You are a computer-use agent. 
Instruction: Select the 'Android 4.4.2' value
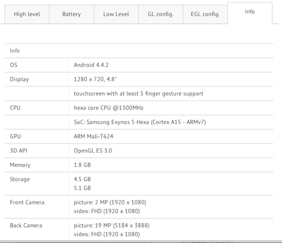click(91, 65)
